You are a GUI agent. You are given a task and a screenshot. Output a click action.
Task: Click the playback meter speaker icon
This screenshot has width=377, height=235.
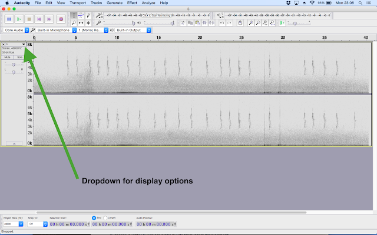click(x=219, y=16)
